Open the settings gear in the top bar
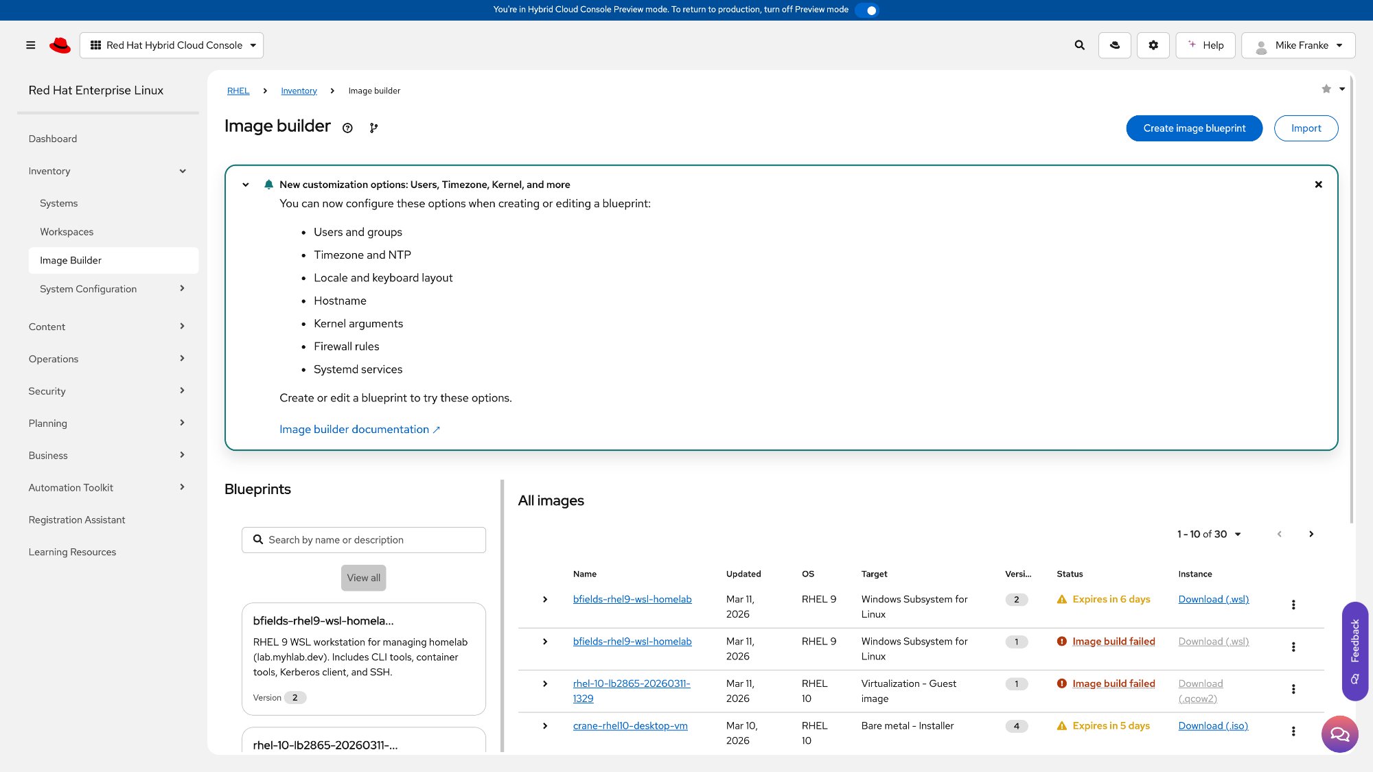Image resolution: width=1373 pixels, height=772 pixels. [1153, 45]
